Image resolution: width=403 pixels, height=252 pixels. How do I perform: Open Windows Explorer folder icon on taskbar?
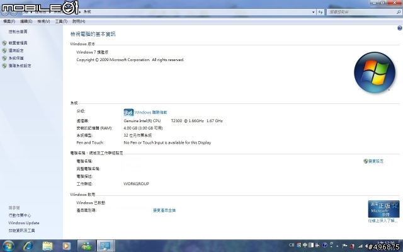47,246
